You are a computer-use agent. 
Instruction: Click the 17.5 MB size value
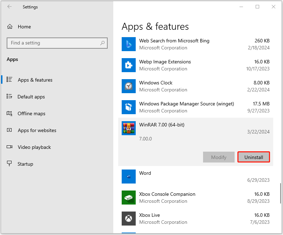(x=261, y=104)
